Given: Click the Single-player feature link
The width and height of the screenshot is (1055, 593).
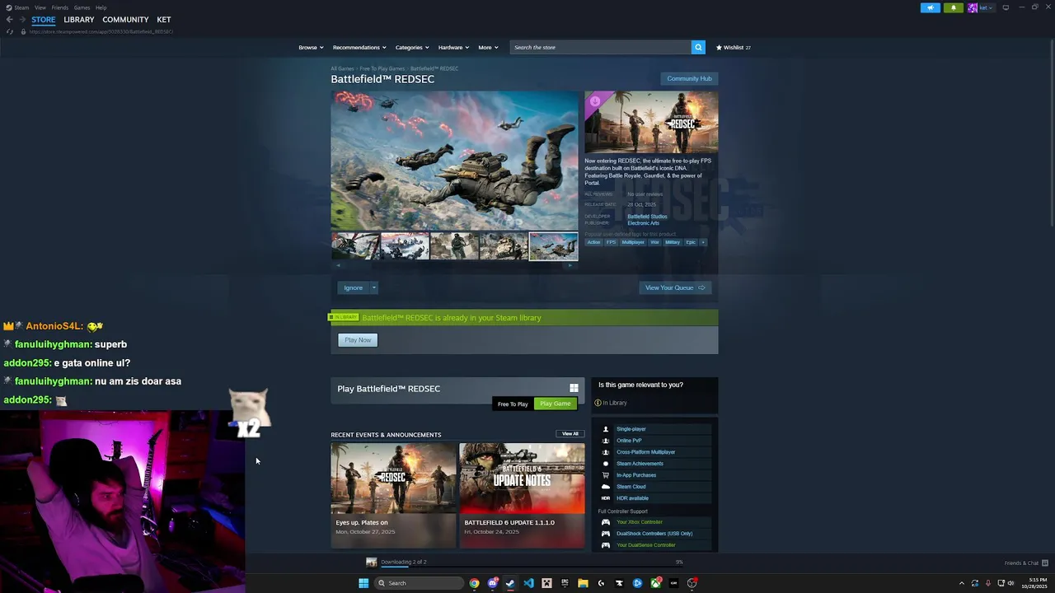Looking at the screenshot, I should pos(631,429).
